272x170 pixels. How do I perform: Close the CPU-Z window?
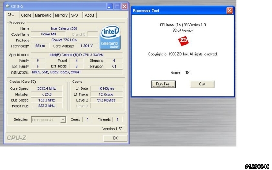[125, 6]
